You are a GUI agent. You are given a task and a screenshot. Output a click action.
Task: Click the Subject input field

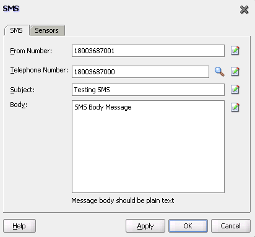pyautogui.click(x=148, y=90)
